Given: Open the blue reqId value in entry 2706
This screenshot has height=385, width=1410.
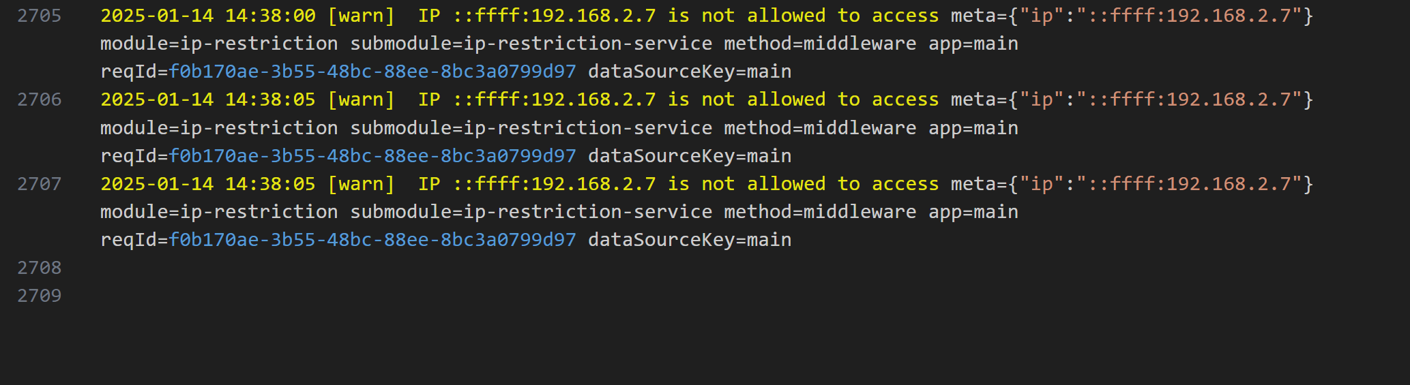Looking at the screenshot, I should [x=372, y=156].
